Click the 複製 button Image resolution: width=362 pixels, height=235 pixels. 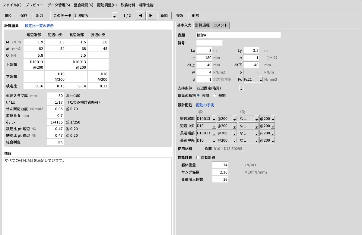(180, 16)
